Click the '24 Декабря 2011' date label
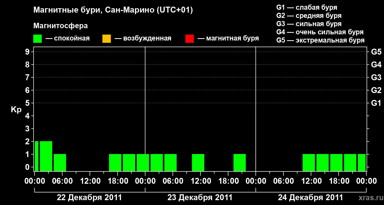The width and height of the screenshot is (384, 205). pos(311,198)
